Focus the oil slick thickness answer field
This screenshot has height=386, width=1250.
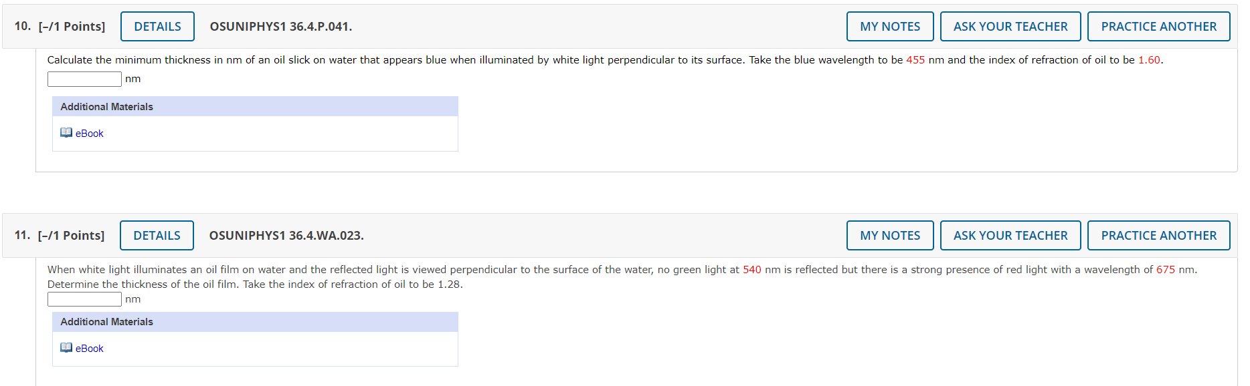point(84,79)
